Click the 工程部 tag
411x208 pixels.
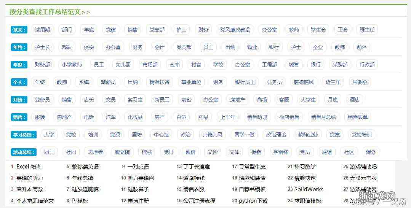pos(269,65)
